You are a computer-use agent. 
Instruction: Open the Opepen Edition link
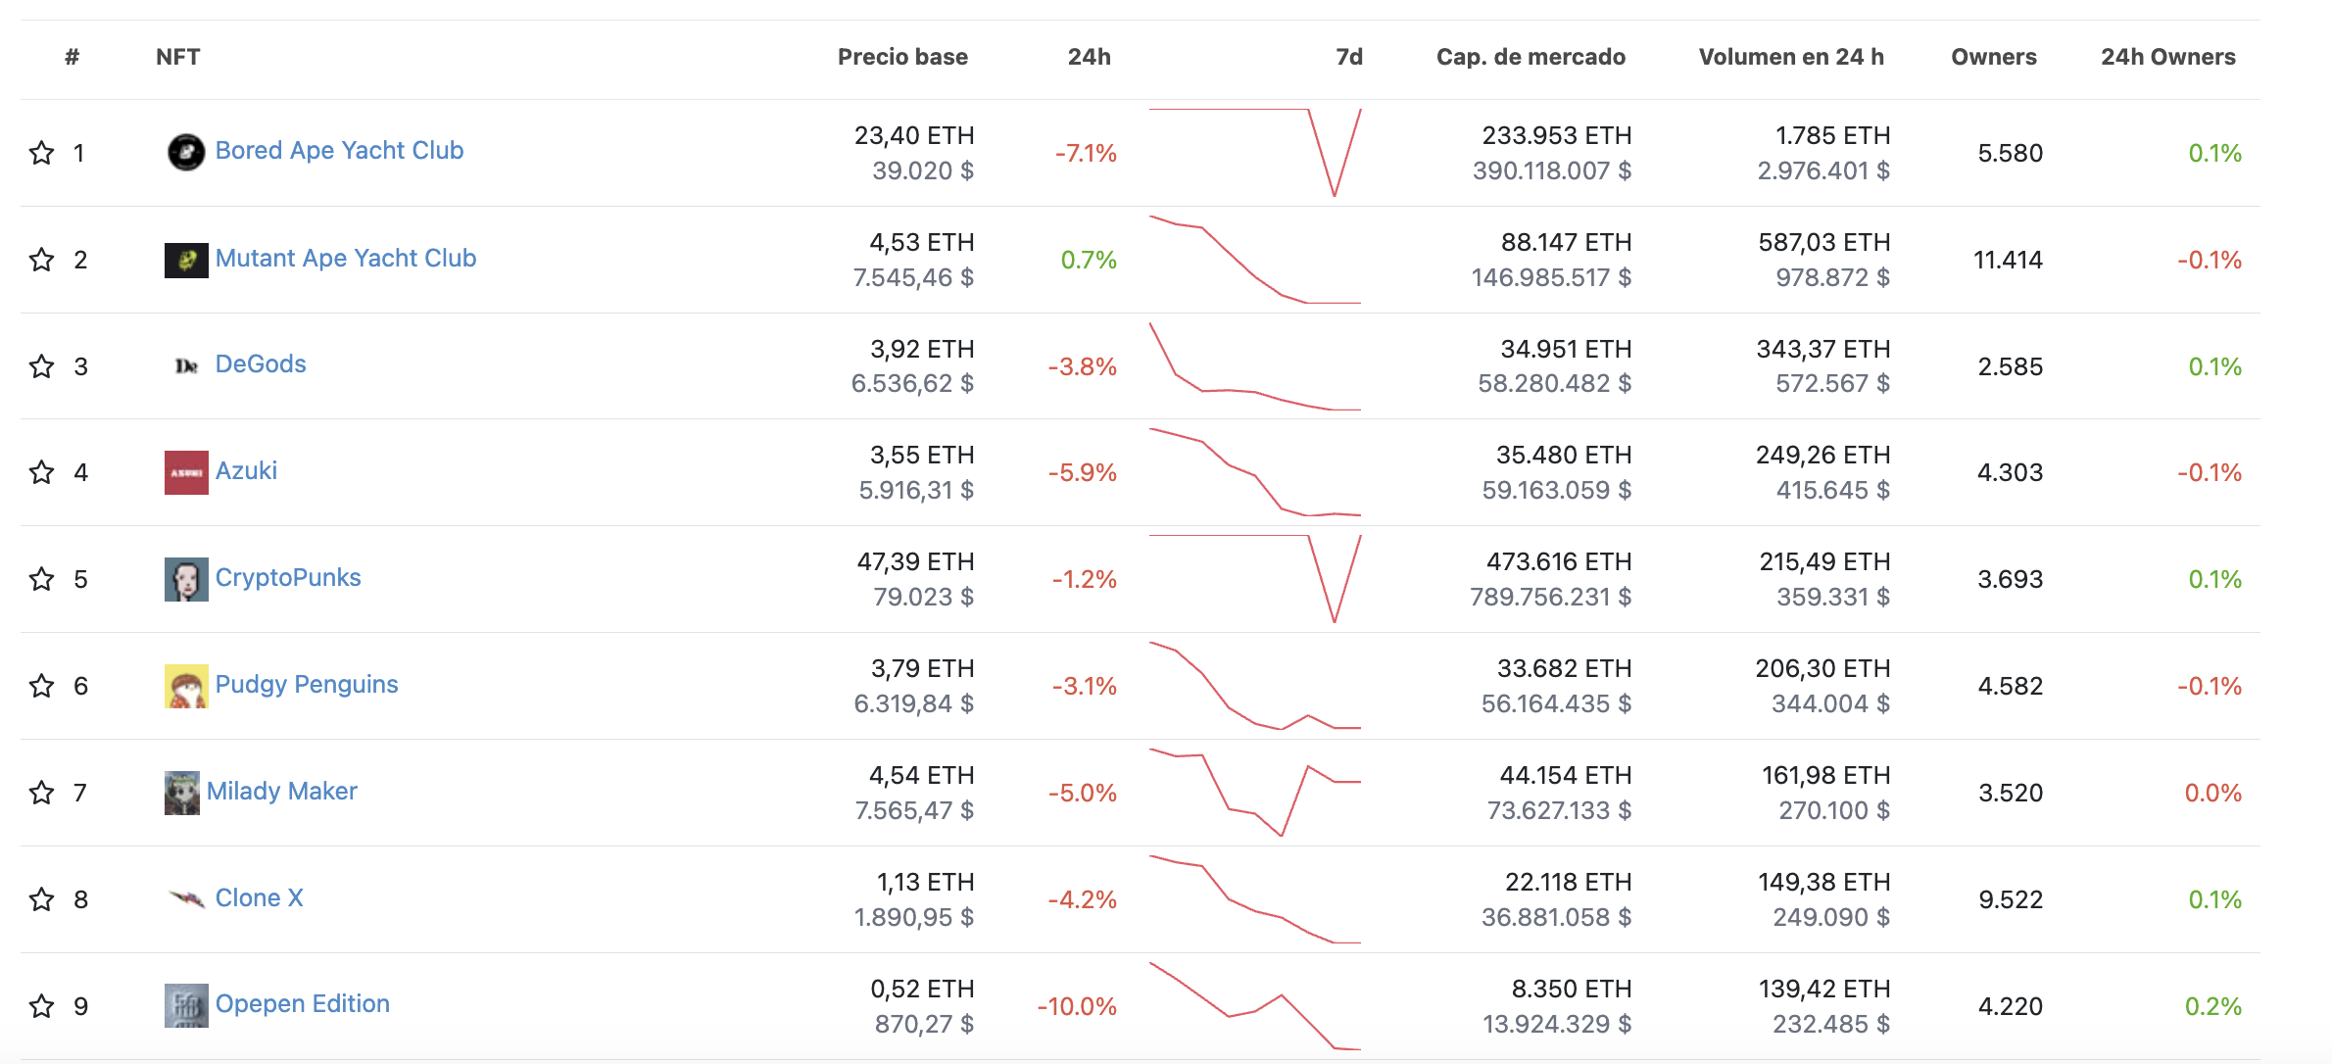302,1004
